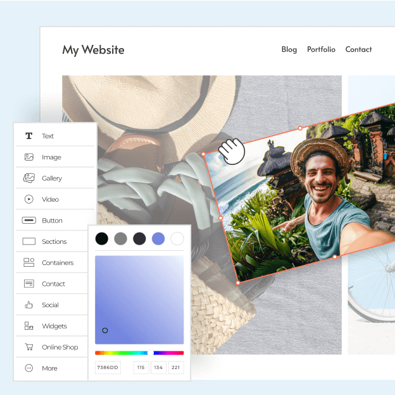Click the green value field 134
Image resolution: width=395 pixels, height=395 pixels.
[x=158, y=368]
